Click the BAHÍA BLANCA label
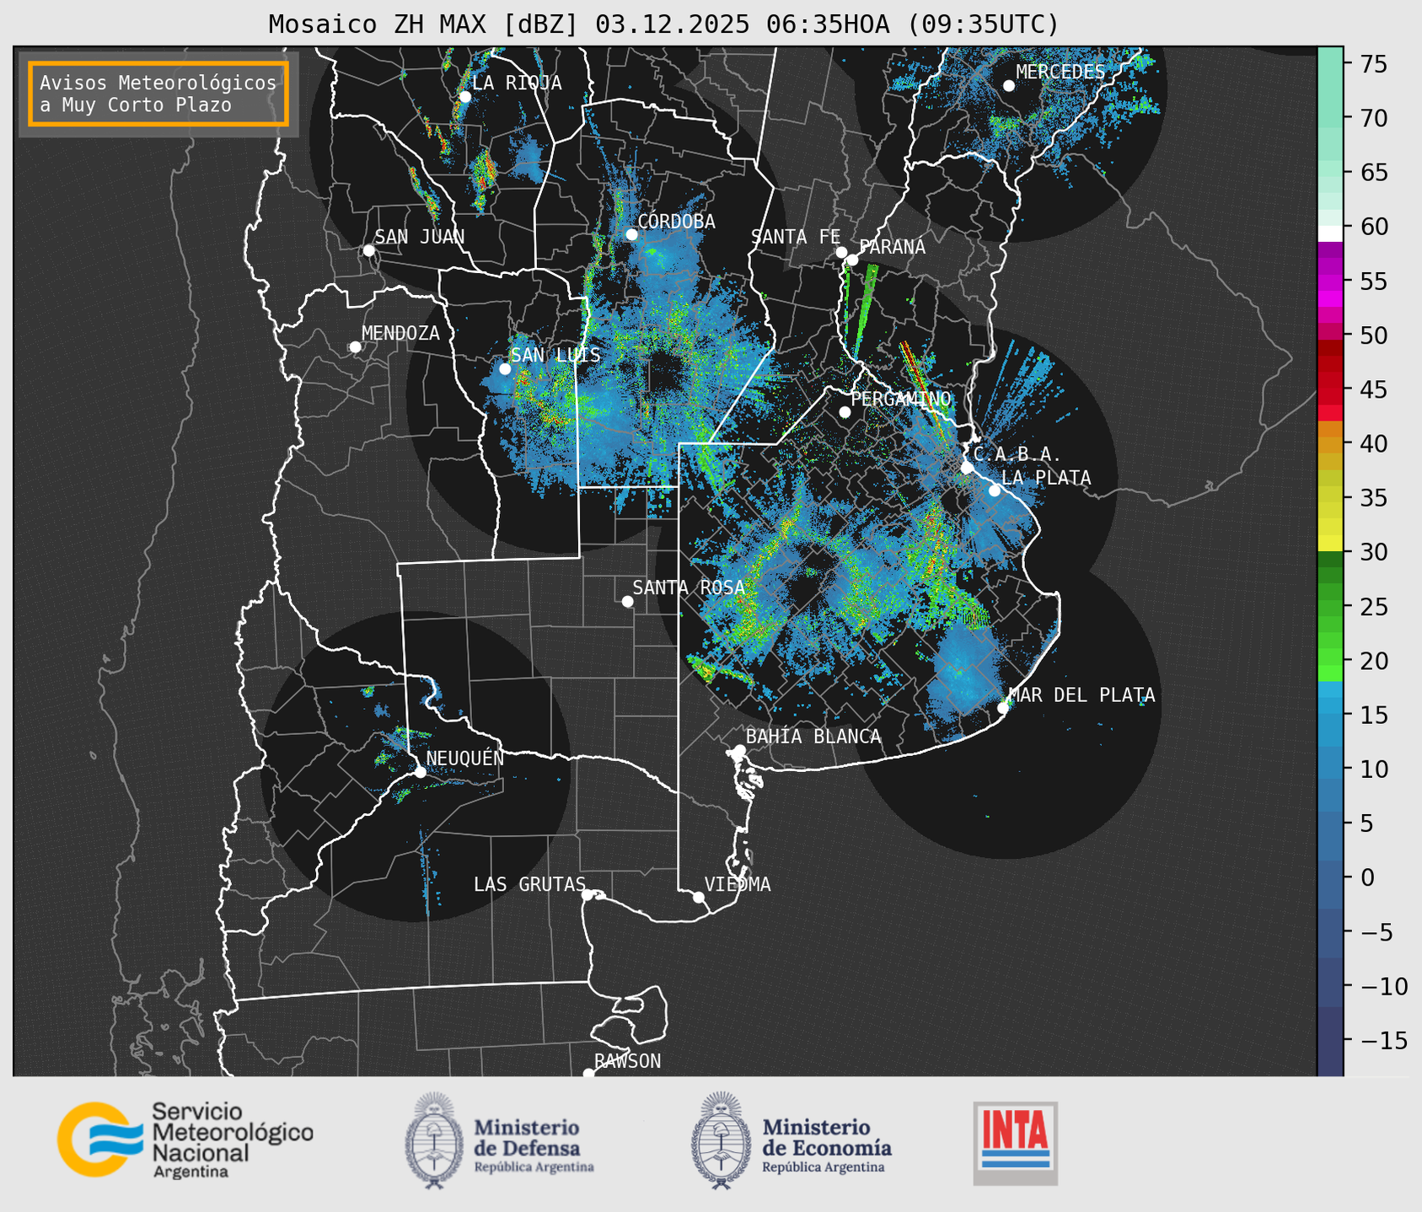 [813, 737]
